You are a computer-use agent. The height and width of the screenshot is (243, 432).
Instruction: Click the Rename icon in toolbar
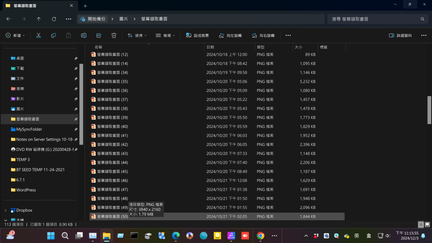pos(84,35)
